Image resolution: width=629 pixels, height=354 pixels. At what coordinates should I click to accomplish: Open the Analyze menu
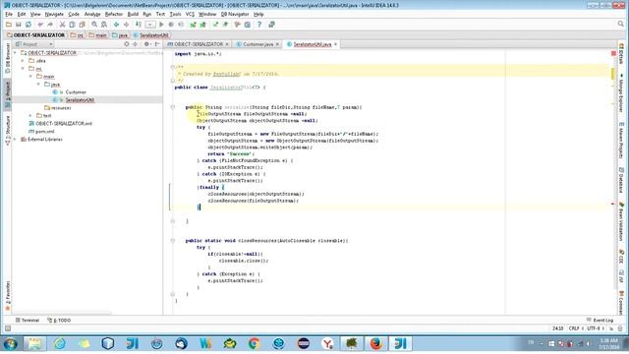(x=92, y=14)
